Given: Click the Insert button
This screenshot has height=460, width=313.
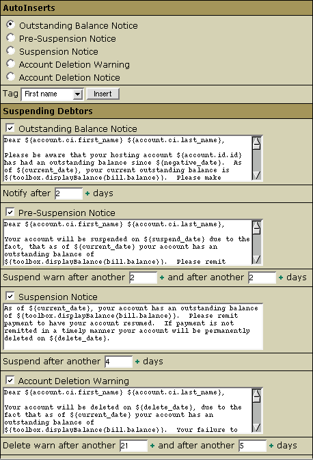Looking at the screenshot, I should pos(103,94).
